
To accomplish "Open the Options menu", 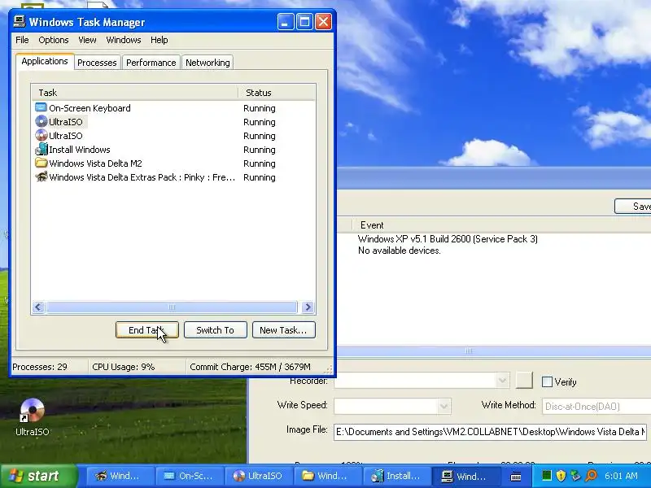I will (54, 40).
